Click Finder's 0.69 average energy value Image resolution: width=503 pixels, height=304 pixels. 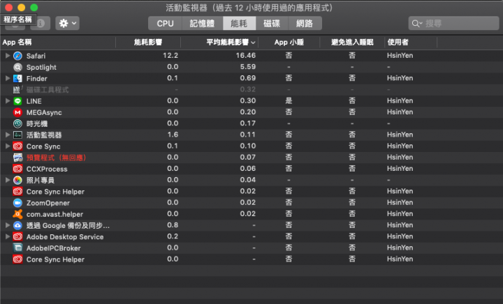pos(247,78)
